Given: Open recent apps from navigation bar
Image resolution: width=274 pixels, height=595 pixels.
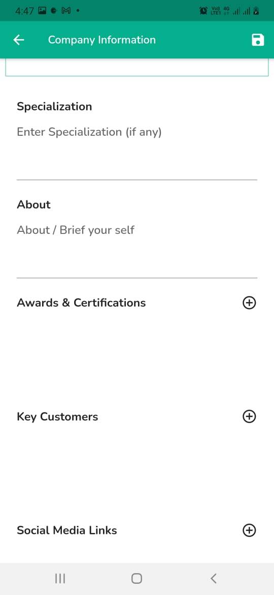Looking at the screenshot, I should tap(60, 578).
